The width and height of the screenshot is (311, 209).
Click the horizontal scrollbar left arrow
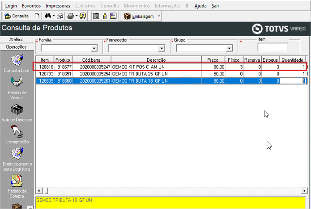(39, 191)
